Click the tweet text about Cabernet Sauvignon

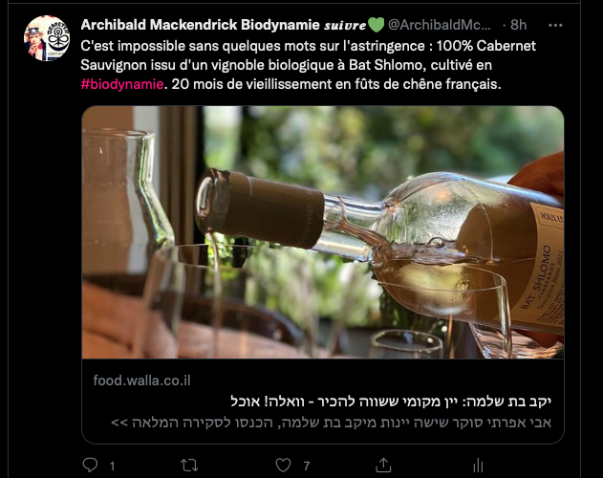click(308, 65)
